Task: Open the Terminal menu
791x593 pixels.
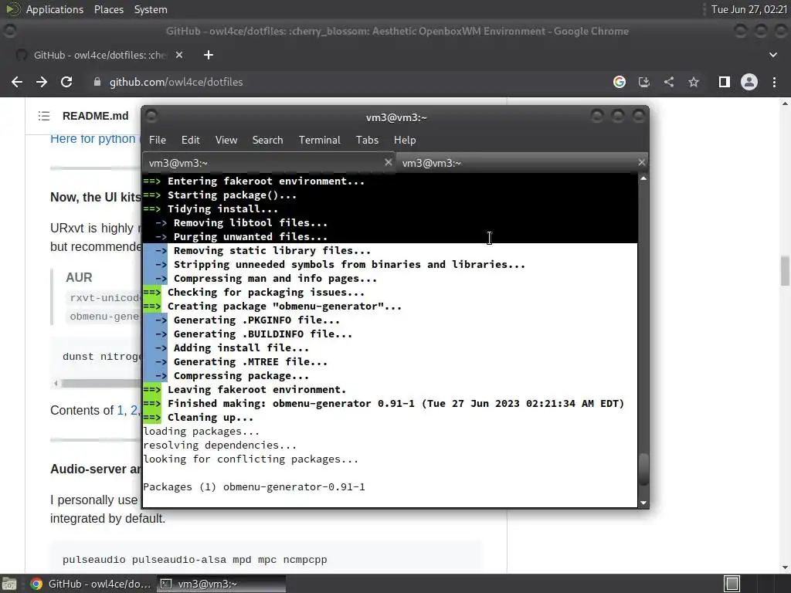Action: (319, 141)
